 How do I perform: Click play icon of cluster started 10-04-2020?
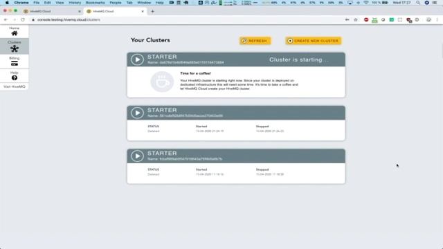(137, 113)
